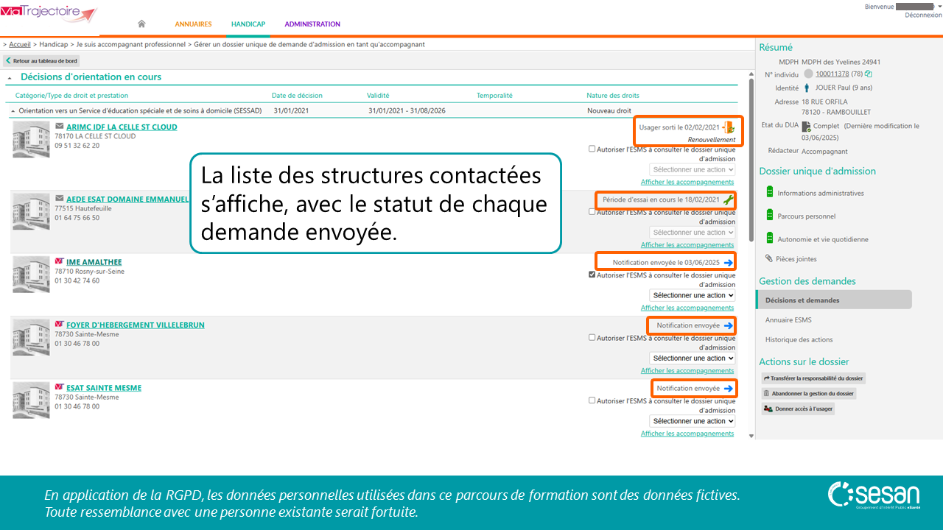Click Donner accès à l'usager button
Screen dimensions: 943x530
(798, 409)
